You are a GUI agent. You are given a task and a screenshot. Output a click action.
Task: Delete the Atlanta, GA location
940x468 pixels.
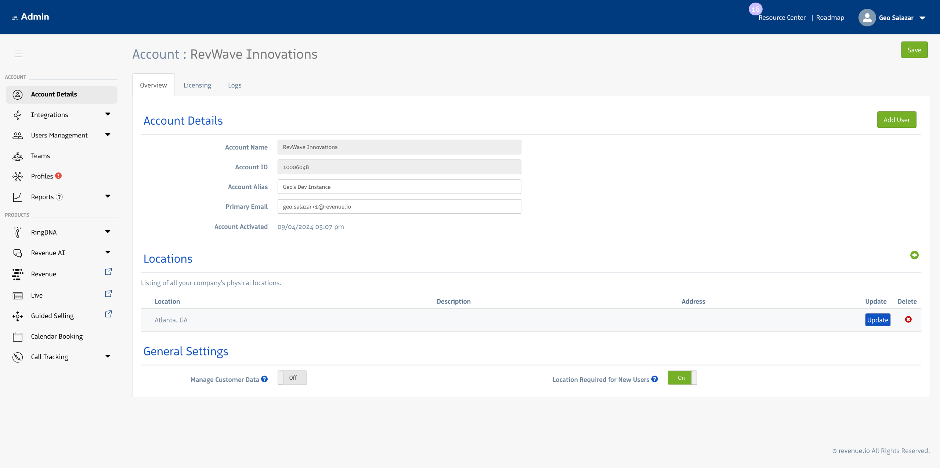point(908,320)
